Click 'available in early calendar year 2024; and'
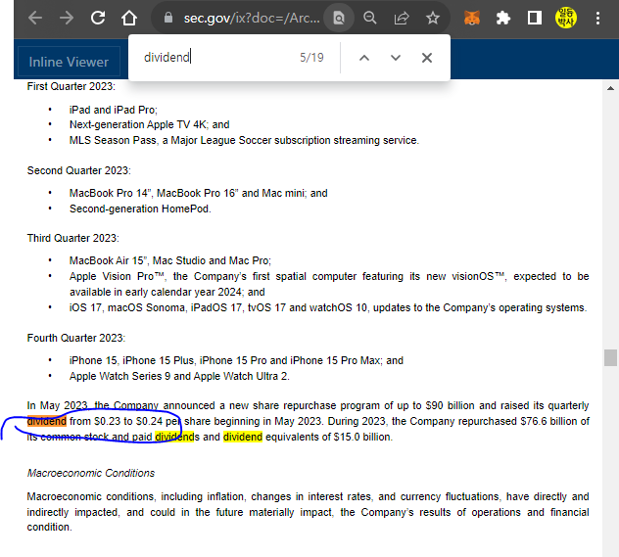The image size is (619, 557). pos(167,292)
